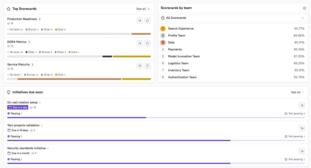This screenshot has width=311, height=168.
Task: Click See all in Initiatives due soon
Action: [x=297, y=92]
